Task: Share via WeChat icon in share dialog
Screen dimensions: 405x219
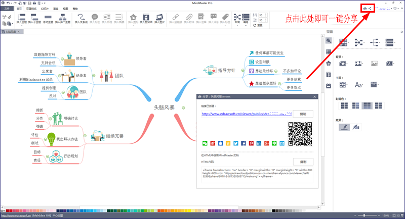Action: click(205, 143)
